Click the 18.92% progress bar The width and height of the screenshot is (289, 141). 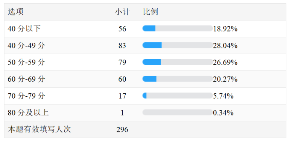click(178, 28)
